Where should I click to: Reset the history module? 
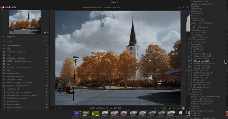point(44,41)
